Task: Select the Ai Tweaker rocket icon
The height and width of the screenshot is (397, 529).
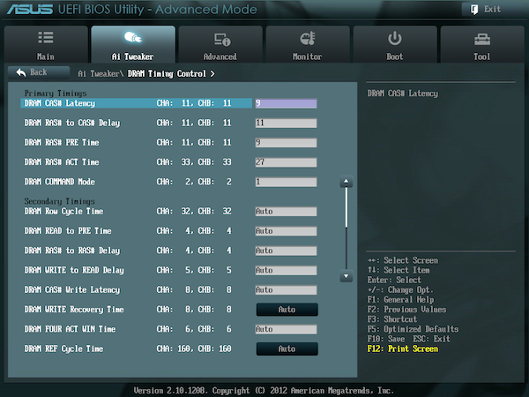Action: [x=133, y=37]
